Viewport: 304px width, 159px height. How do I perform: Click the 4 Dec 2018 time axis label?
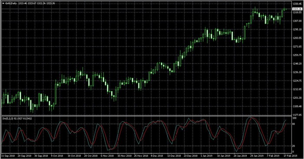(157, 156)
